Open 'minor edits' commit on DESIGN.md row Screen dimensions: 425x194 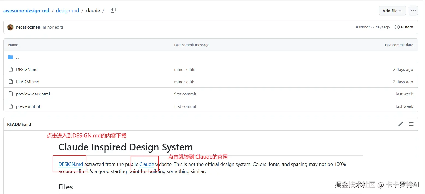click(x=184, y=70)
